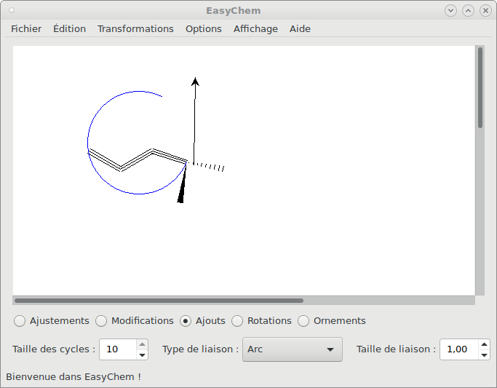
Task: Click the horizontal scrollbar thumb
Action: coord(159,301)
